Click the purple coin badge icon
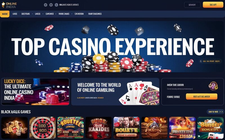 (x=213, y=86)
